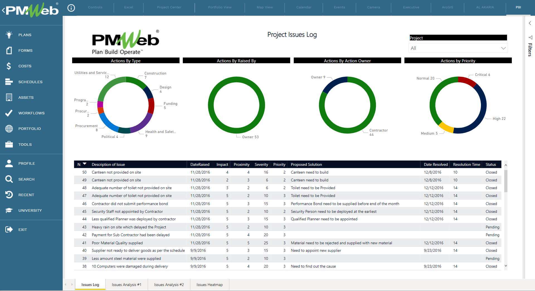535x291 pixels.
Task: Click the Exit button in sidebar
Action: 9,229
